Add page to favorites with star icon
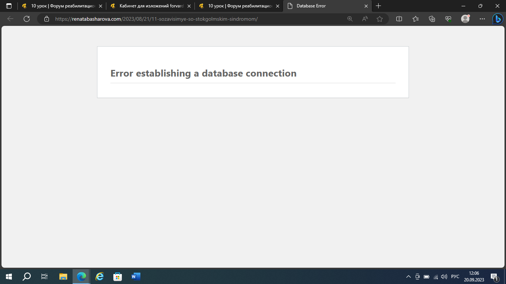The height and width of the screenshot is (284, 506). (380, 19)
